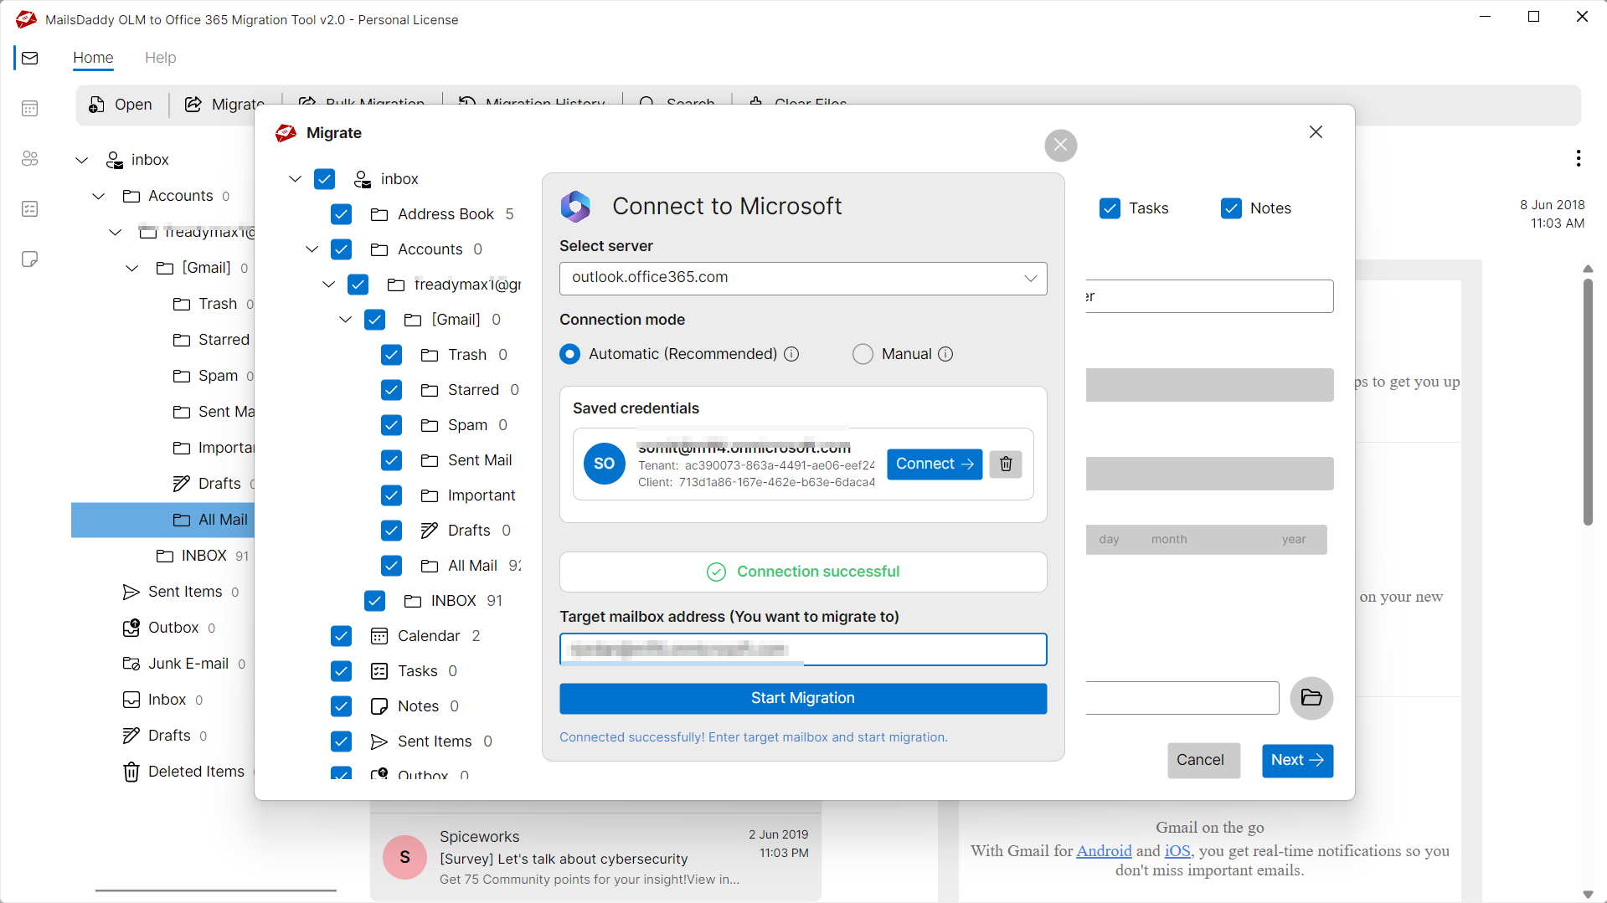Screen dimensions: 1607x903
Task: Click the Open toolbar button
Action: 121,105
